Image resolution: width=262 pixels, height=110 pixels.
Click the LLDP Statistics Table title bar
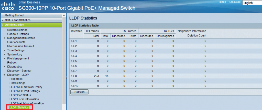[166, 26]
